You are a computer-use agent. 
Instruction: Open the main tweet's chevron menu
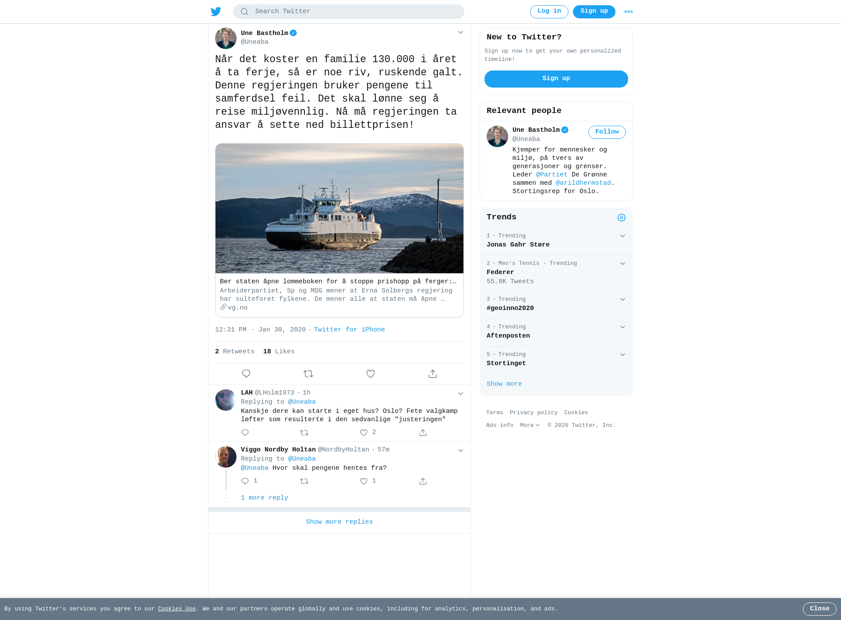point(460,32)
